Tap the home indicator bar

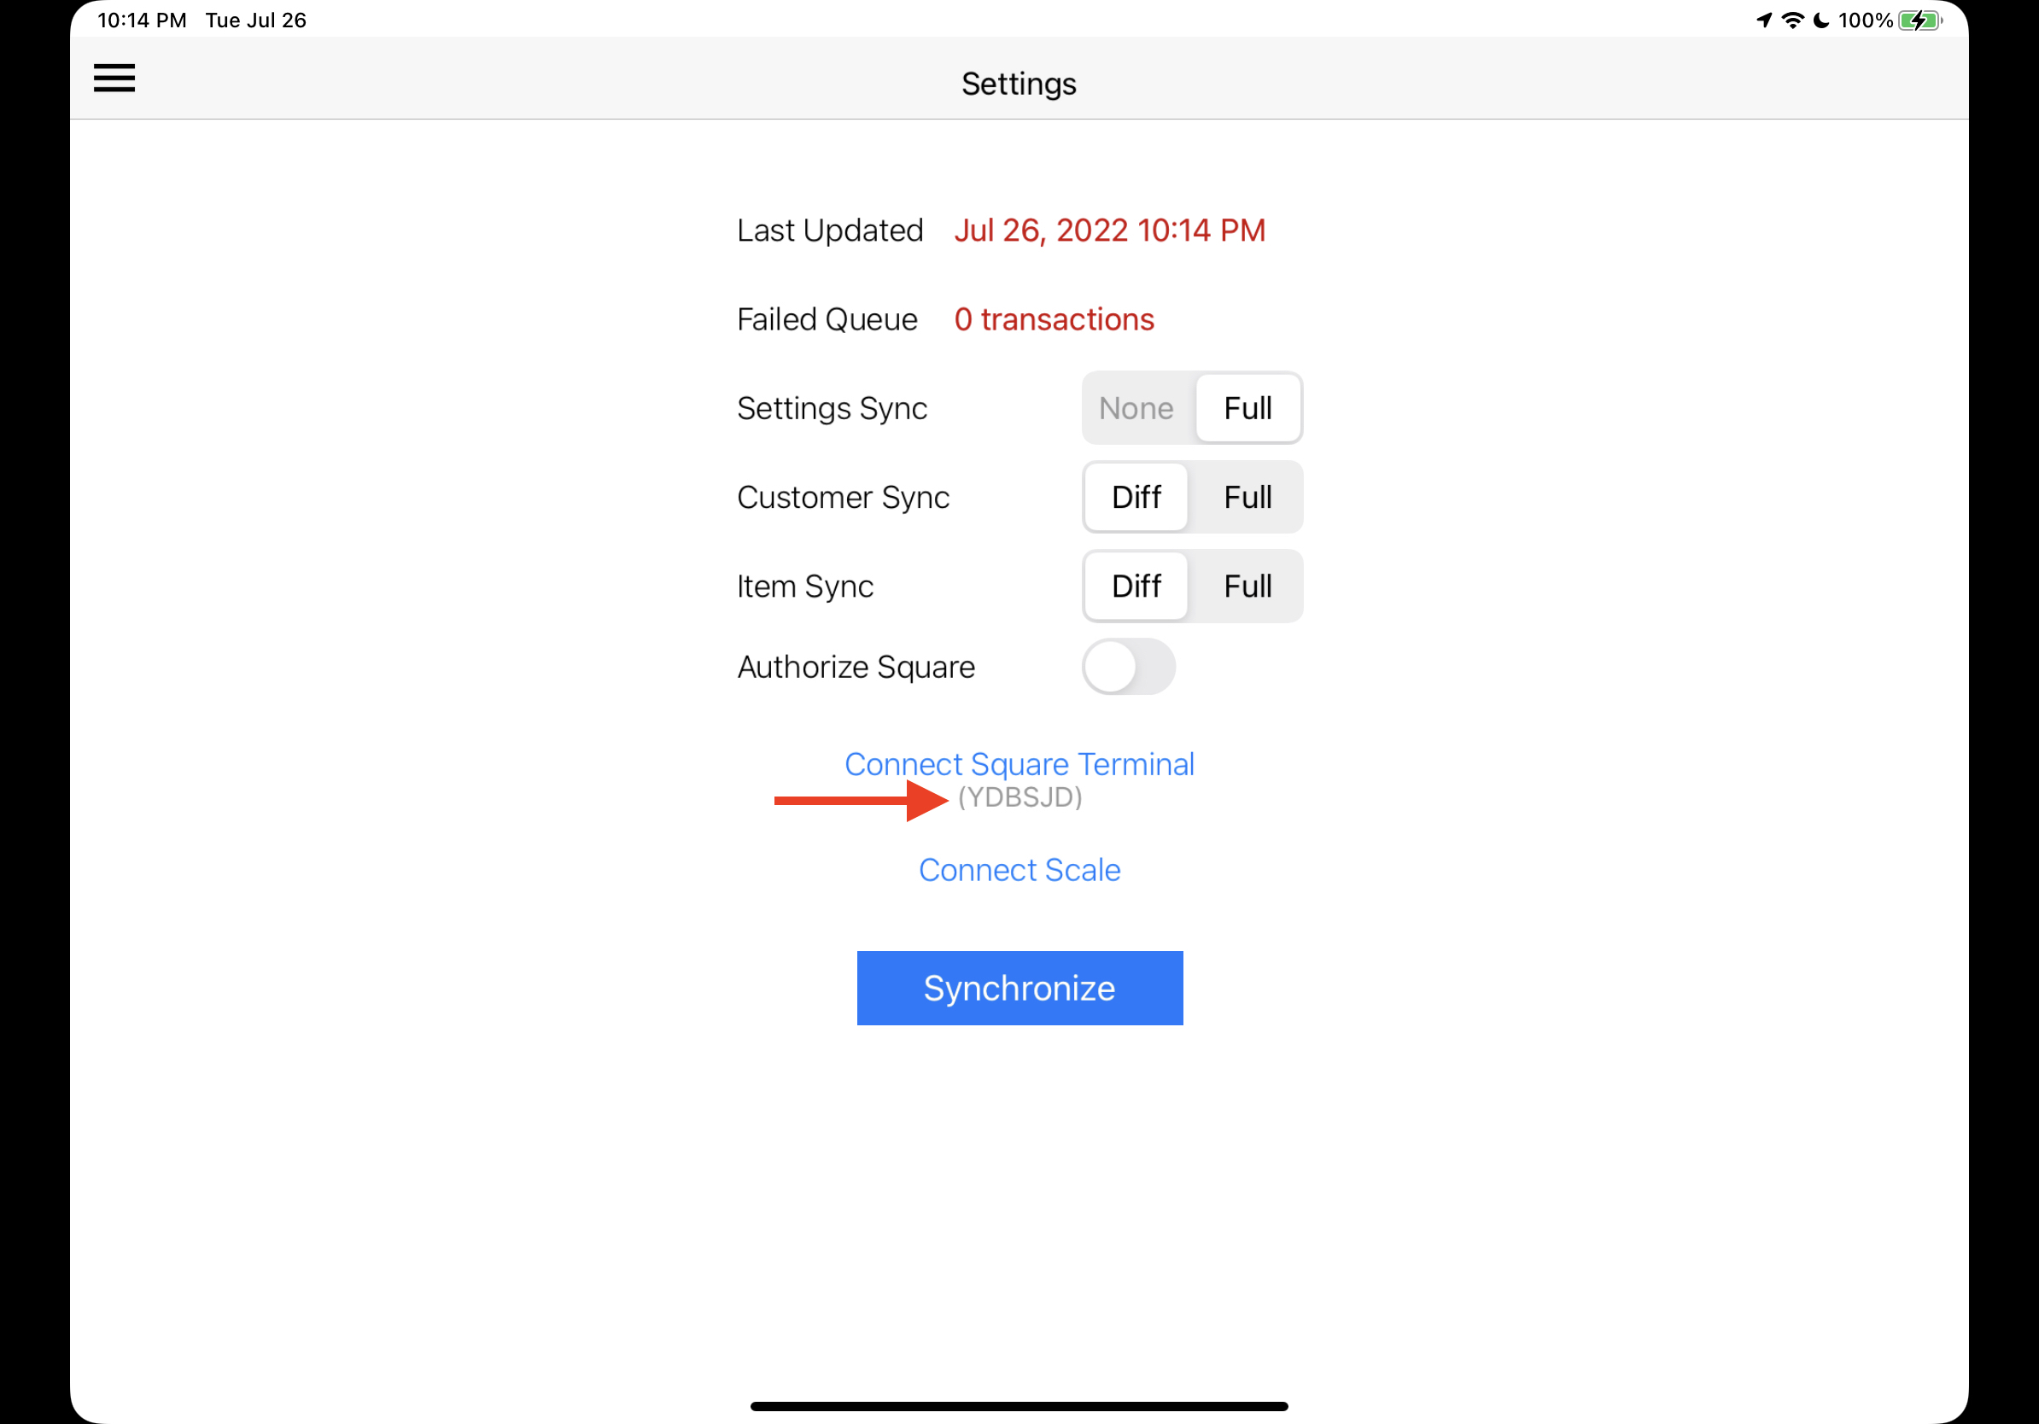click(1019, 1406)
